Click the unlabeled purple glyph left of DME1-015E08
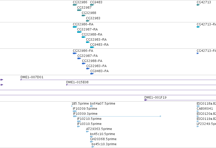 coord(2,85)
